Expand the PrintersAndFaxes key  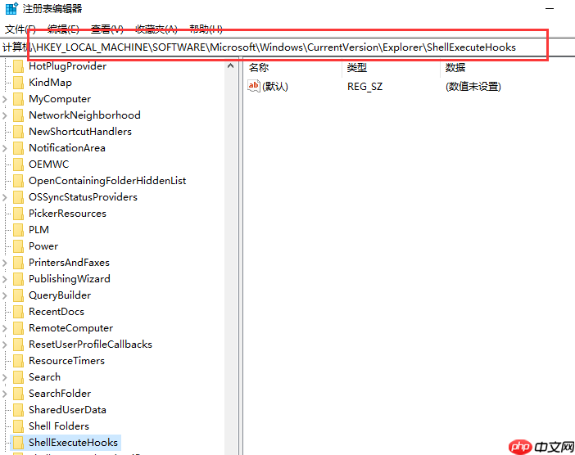click(5, 263)
